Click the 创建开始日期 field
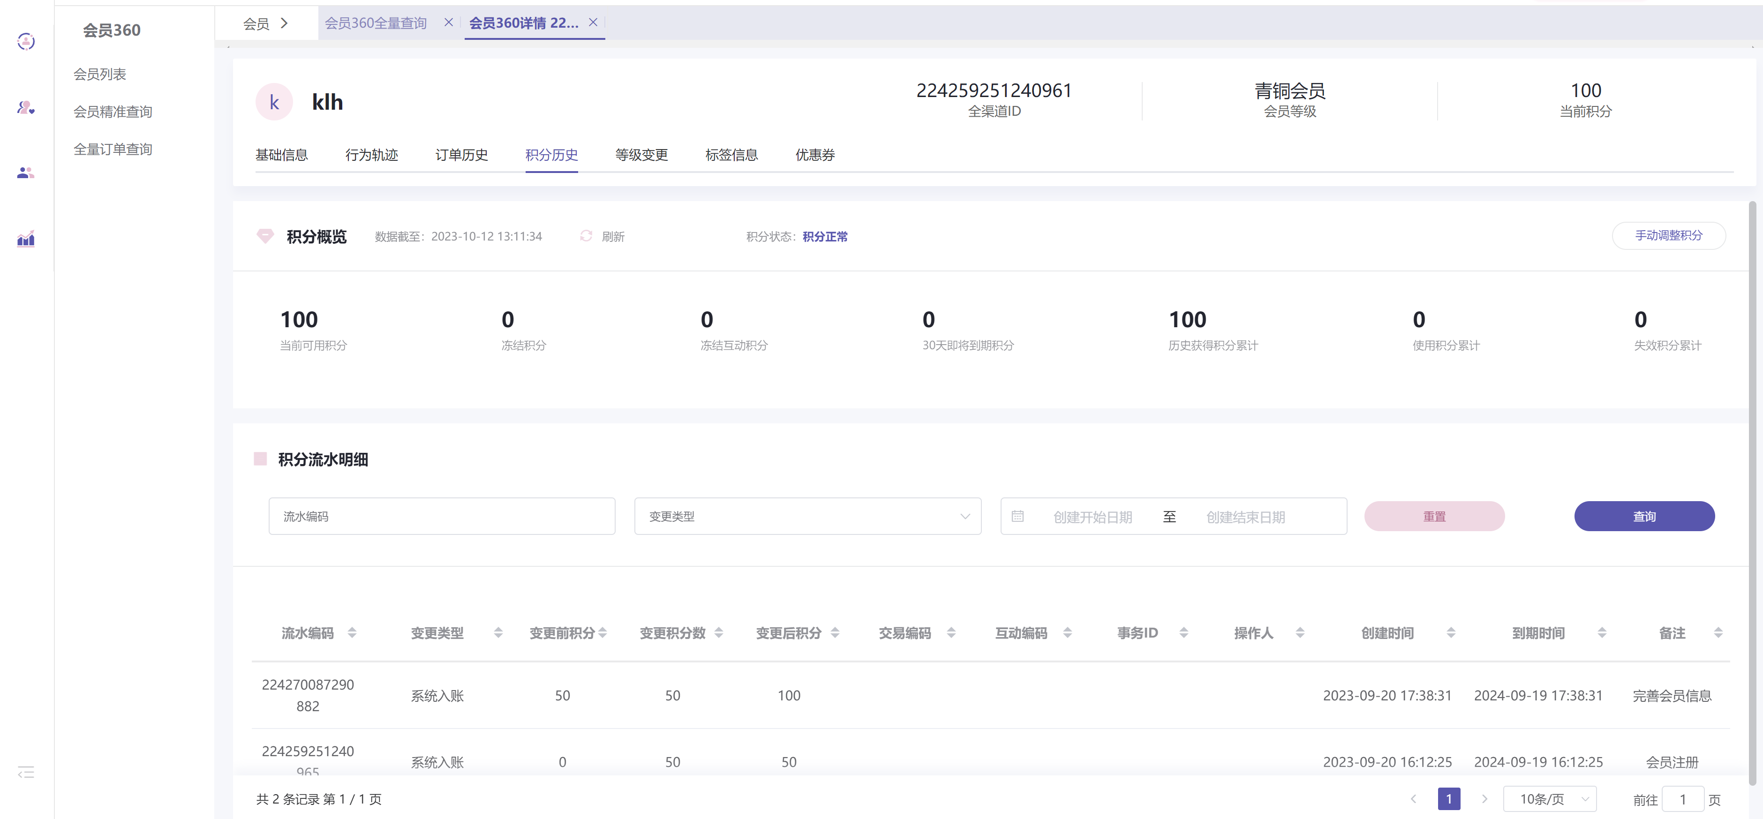1763x819 pixels. (1093, 517)
